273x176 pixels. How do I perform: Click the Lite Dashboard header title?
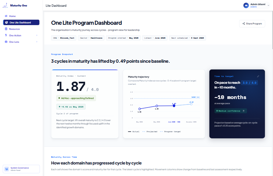56,5
